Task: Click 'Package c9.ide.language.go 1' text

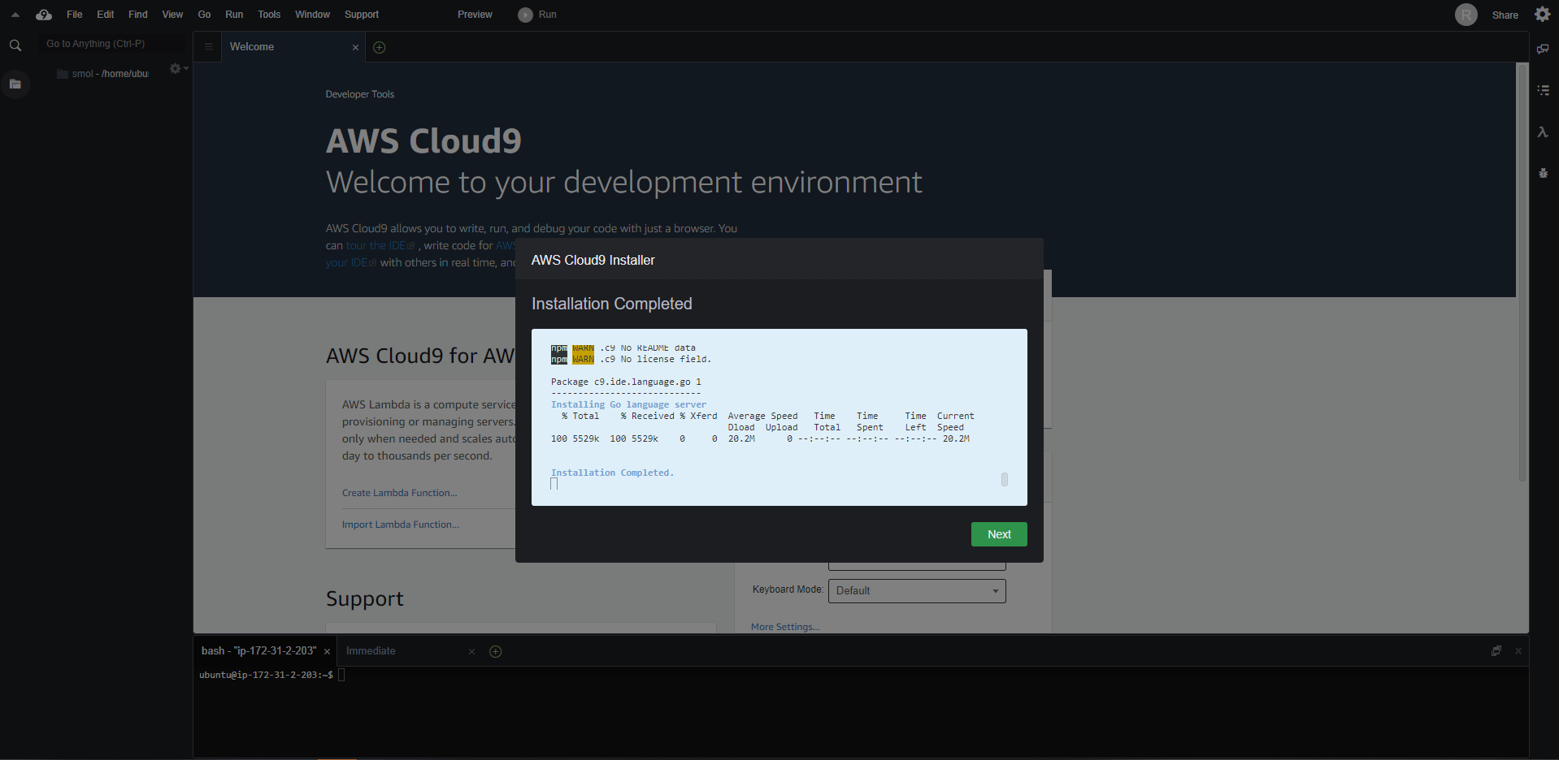Action: click(x=626, y=382)
